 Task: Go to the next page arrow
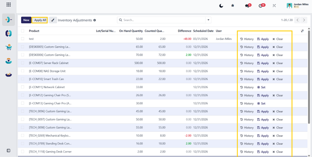(x=304, y=20)
